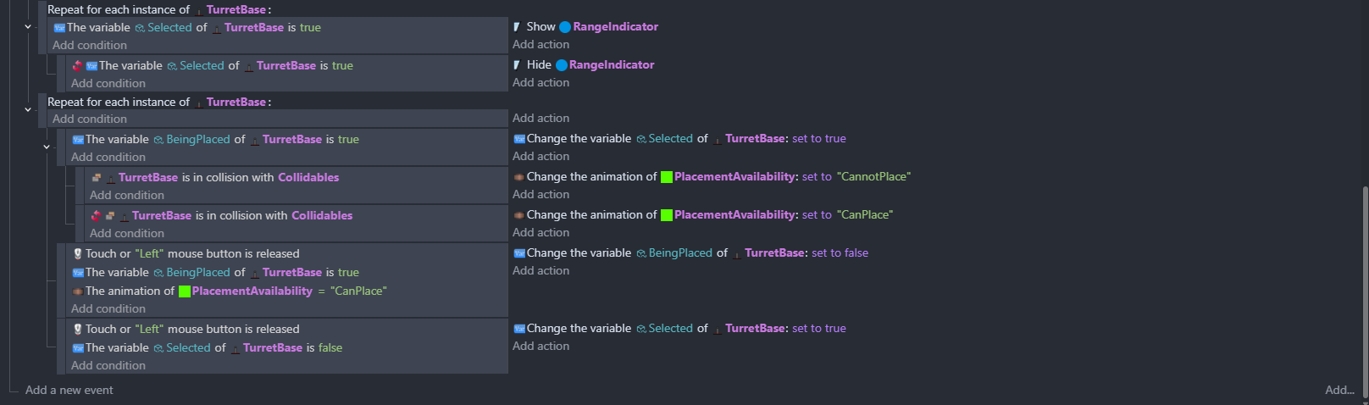
Task: Click the red inverted icon before variable Selected
Action: [x=77, y=65]
